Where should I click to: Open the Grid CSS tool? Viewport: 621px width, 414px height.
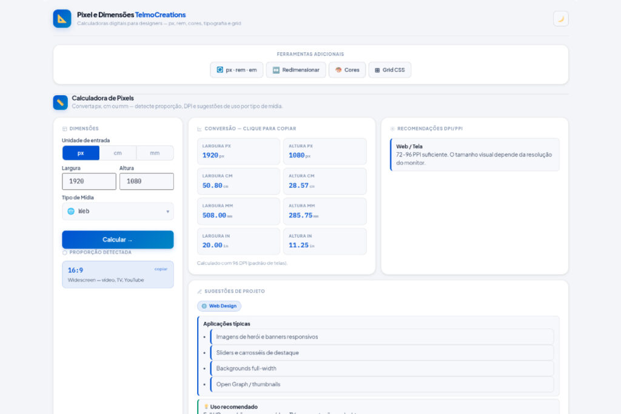click(389, 70)
